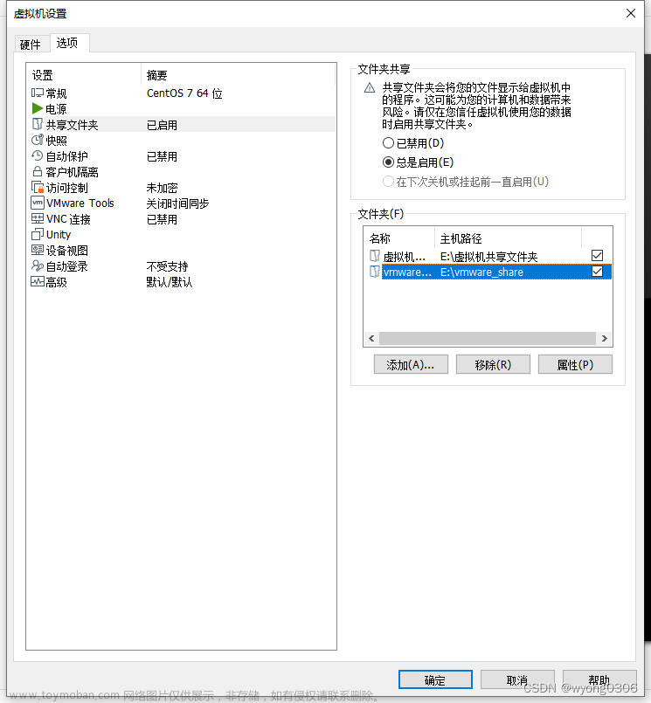This screenshot has height=703, width=651.
Task: Click the 自动保护 clock icon
Action: click(38, 155)
